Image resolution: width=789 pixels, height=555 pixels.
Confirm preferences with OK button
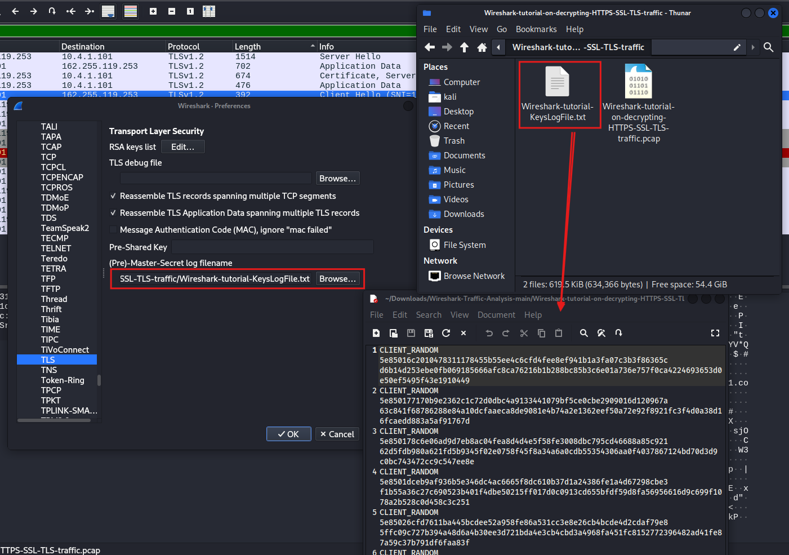pyautogui.click(x=288, y=434)
